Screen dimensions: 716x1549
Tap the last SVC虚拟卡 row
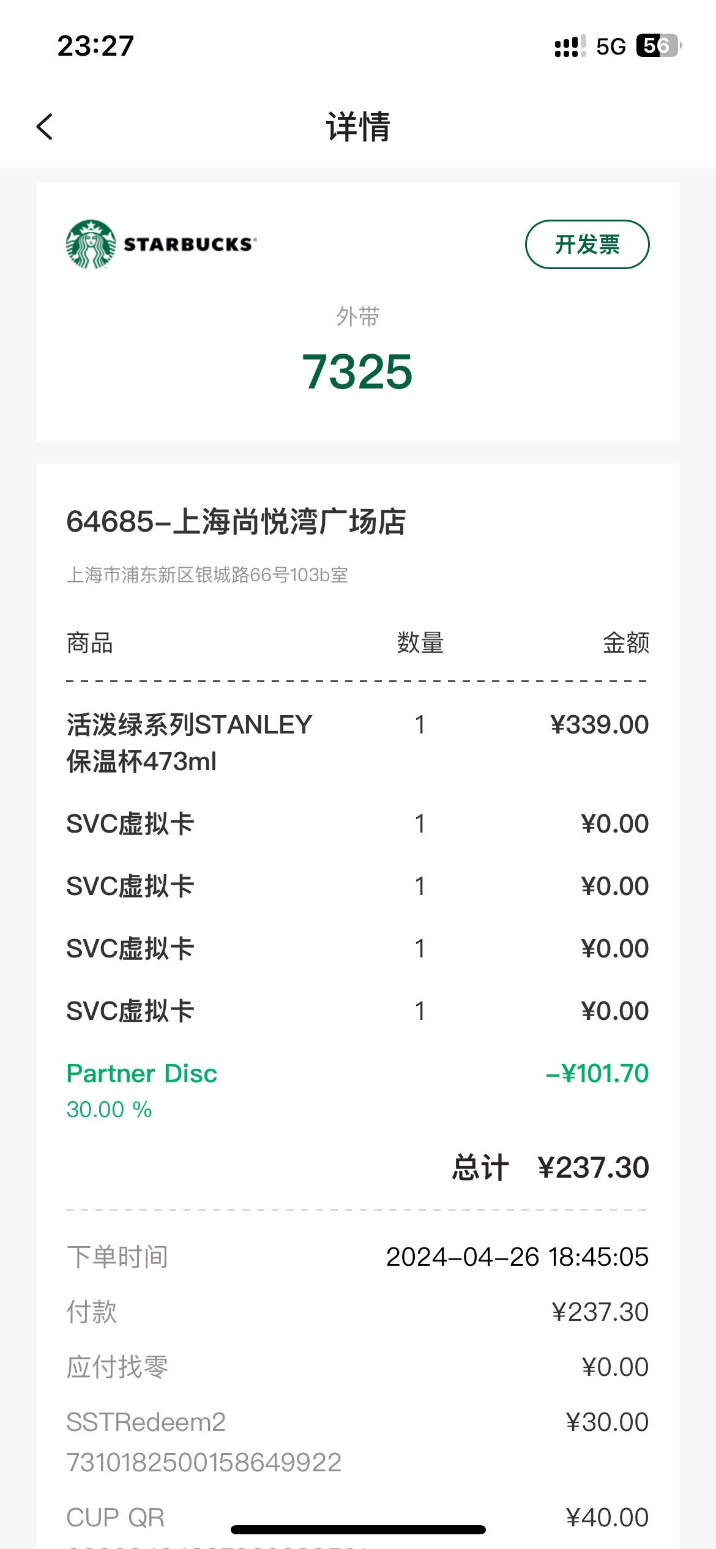[357, 1011]
